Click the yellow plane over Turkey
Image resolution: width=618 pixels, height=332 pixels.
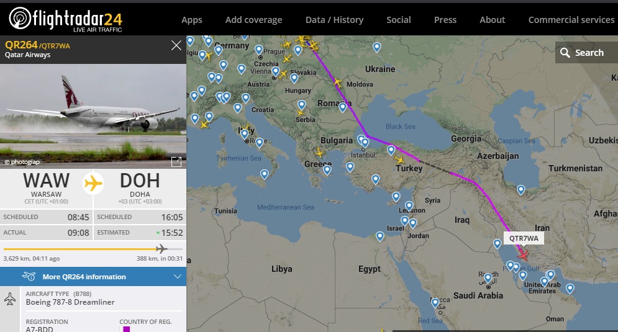pyautogui.click(x=399, y=160)
